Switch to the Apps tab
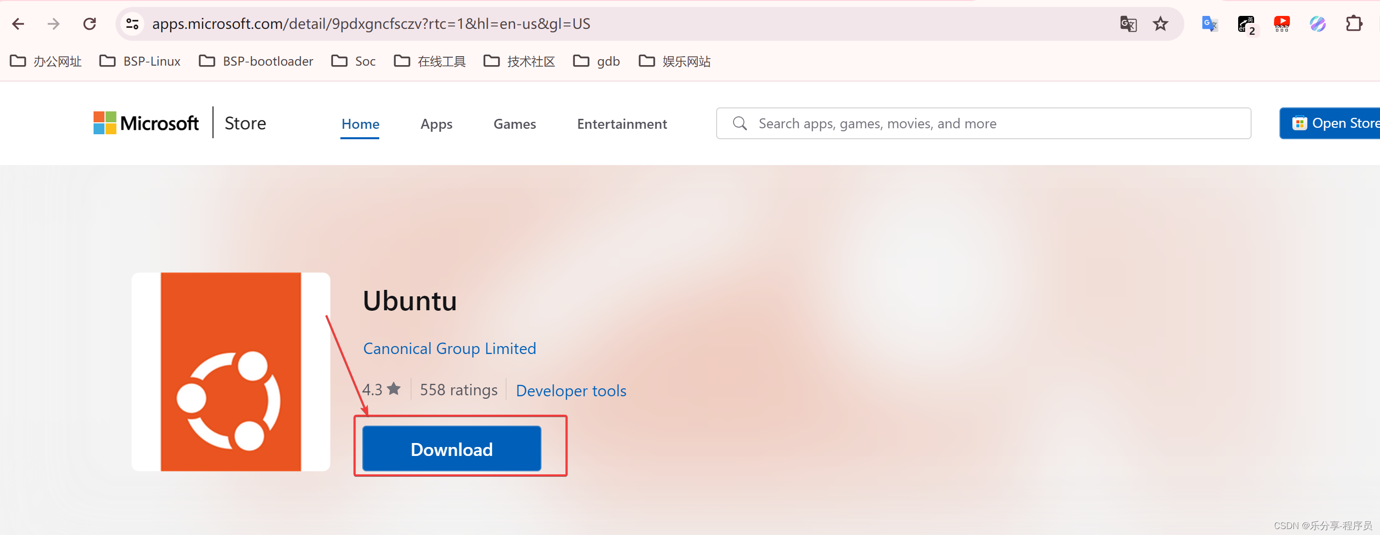 (436, 124)
